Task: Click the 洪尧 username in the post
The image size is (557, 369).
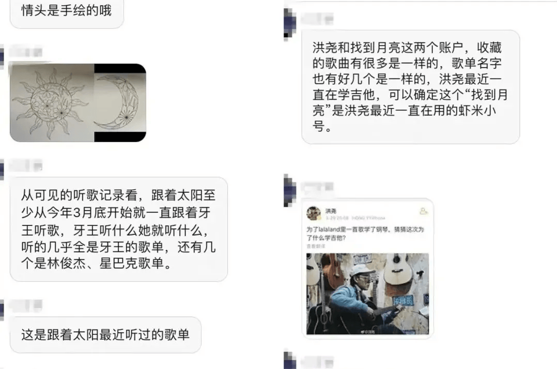Action: click(x=331, y=211)
